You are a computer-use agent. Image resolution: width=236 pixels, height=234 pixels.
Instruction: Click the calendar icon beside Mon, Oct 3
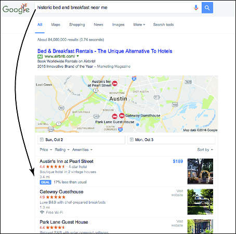132,139
